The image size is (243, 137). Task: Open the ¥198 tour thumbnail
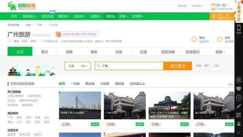coord(170,105)
